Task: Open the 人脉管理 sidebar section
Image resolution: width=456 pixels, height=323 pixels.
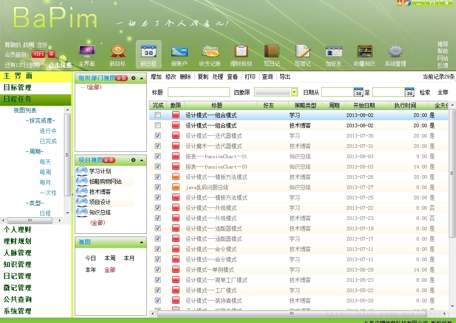Action: coord(35,253)
